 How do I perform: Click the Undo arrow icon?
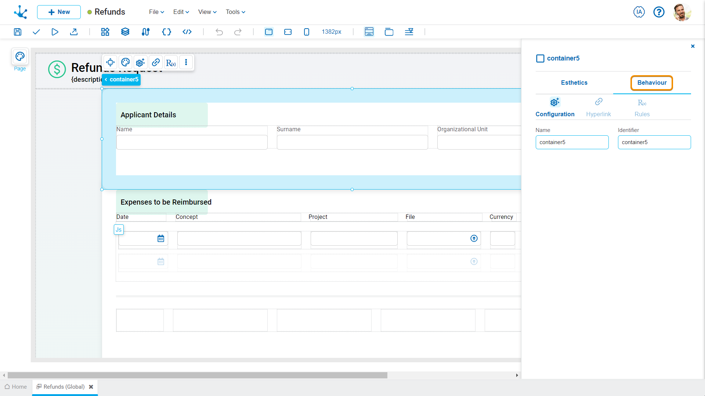click(x=219, y=32)
